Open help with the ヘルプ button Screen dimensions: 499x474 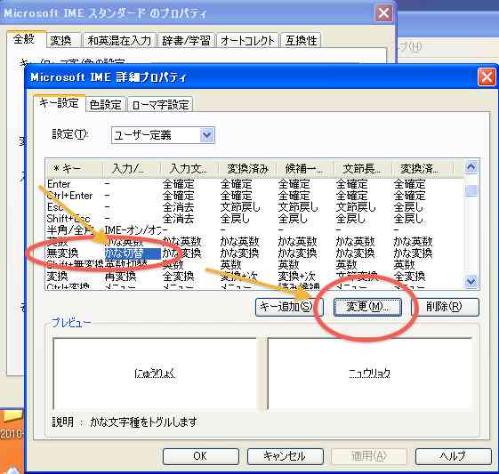coord(453,456)
